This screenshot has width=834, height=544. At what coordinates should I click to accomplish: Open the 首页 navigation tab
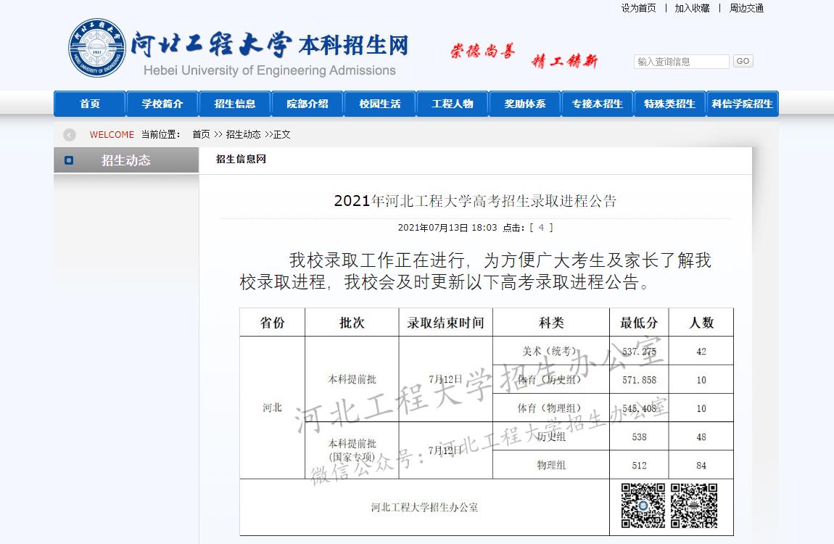pos(90,104)
